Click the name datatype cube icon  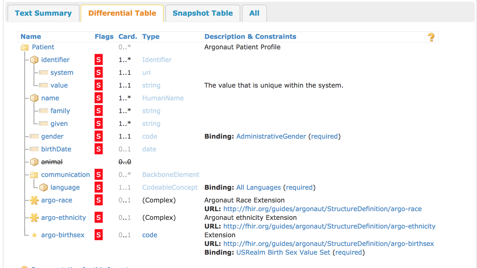click(34, 98)
